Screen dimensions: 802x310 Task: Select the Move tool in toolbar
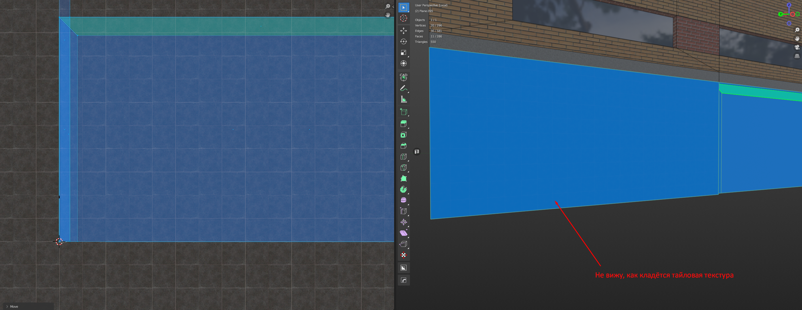click(x=404, y=31)
